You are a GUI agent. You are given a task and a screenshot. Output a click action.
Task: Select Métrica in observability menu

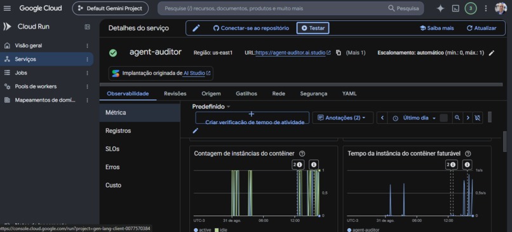140,113
